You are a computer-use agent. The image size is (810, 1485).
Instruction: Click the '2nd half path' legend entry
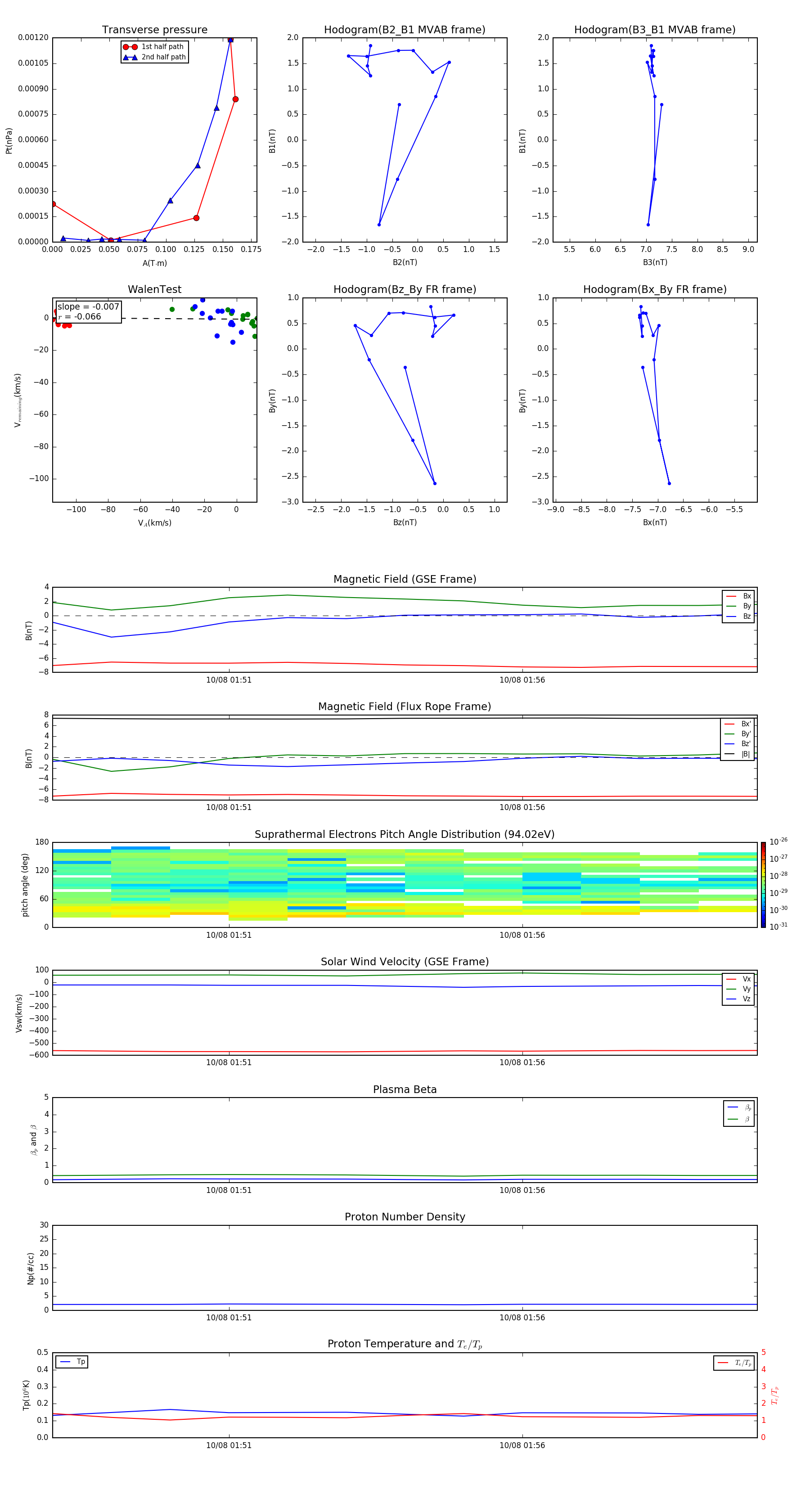tap(154, 57)
